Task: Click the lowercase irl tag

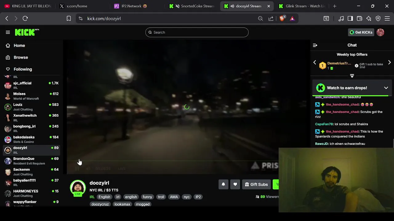Action: coord(118,197)
